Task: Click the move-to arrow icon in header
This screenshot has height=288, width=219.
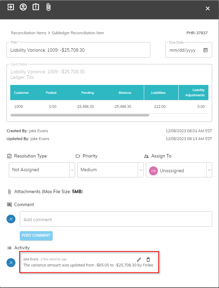Action: point(11,7)
